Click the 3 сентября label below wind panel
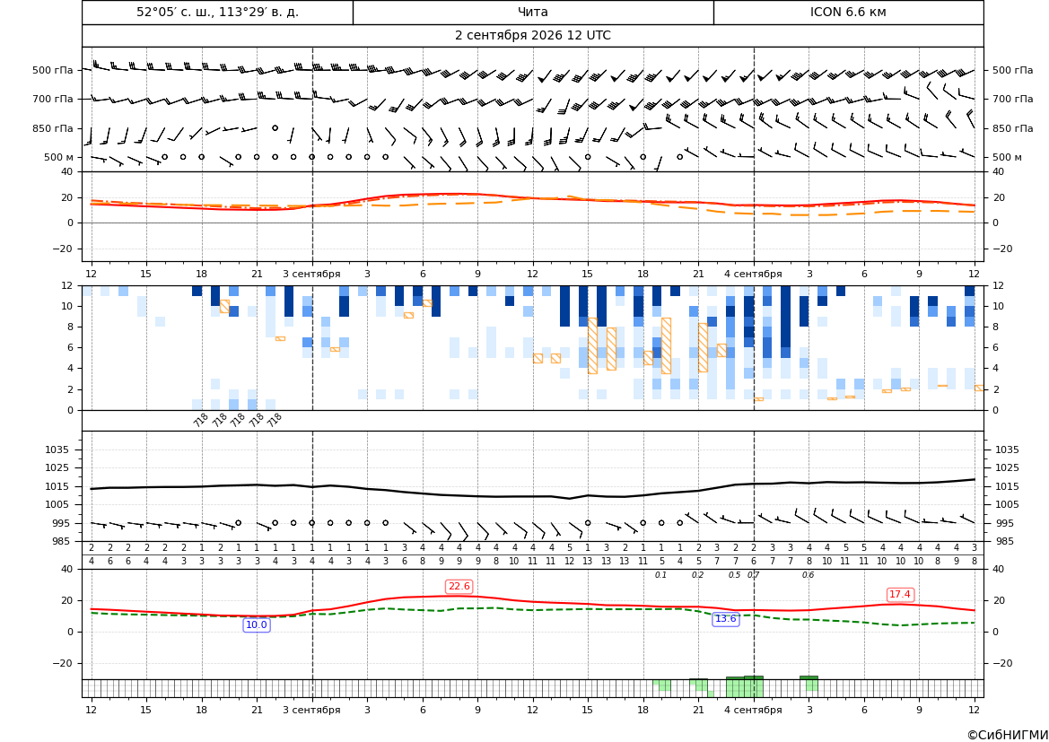The height and width of the screenshot is (742, 1049). coord(311,274)
